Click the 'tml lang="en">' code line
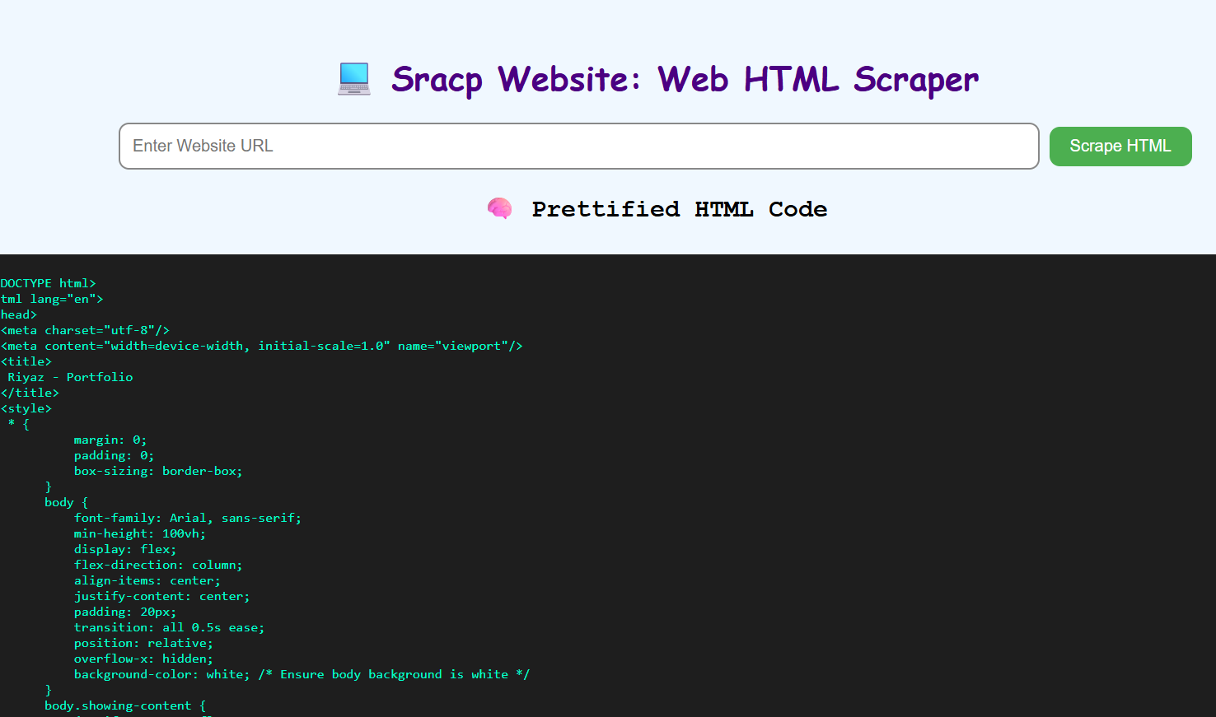The width and height of the screenshot is (1216, 717). tap(51, 299)
